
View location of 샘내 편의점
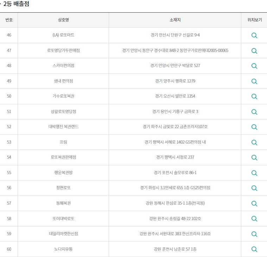pos(254,81)
